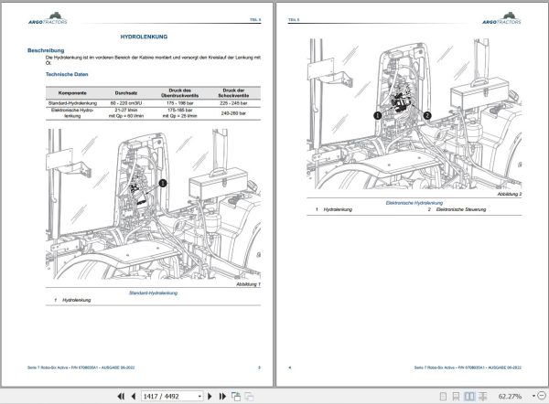Click the Argo Tractors logo on left page
Image resolution: width=549 pixels, height=404 pixels.
click(48, 18)
